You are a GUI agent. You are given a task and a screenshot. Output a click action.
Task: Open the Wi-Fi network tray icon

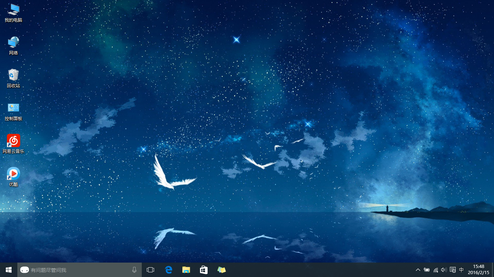click(x=436, y=270)
